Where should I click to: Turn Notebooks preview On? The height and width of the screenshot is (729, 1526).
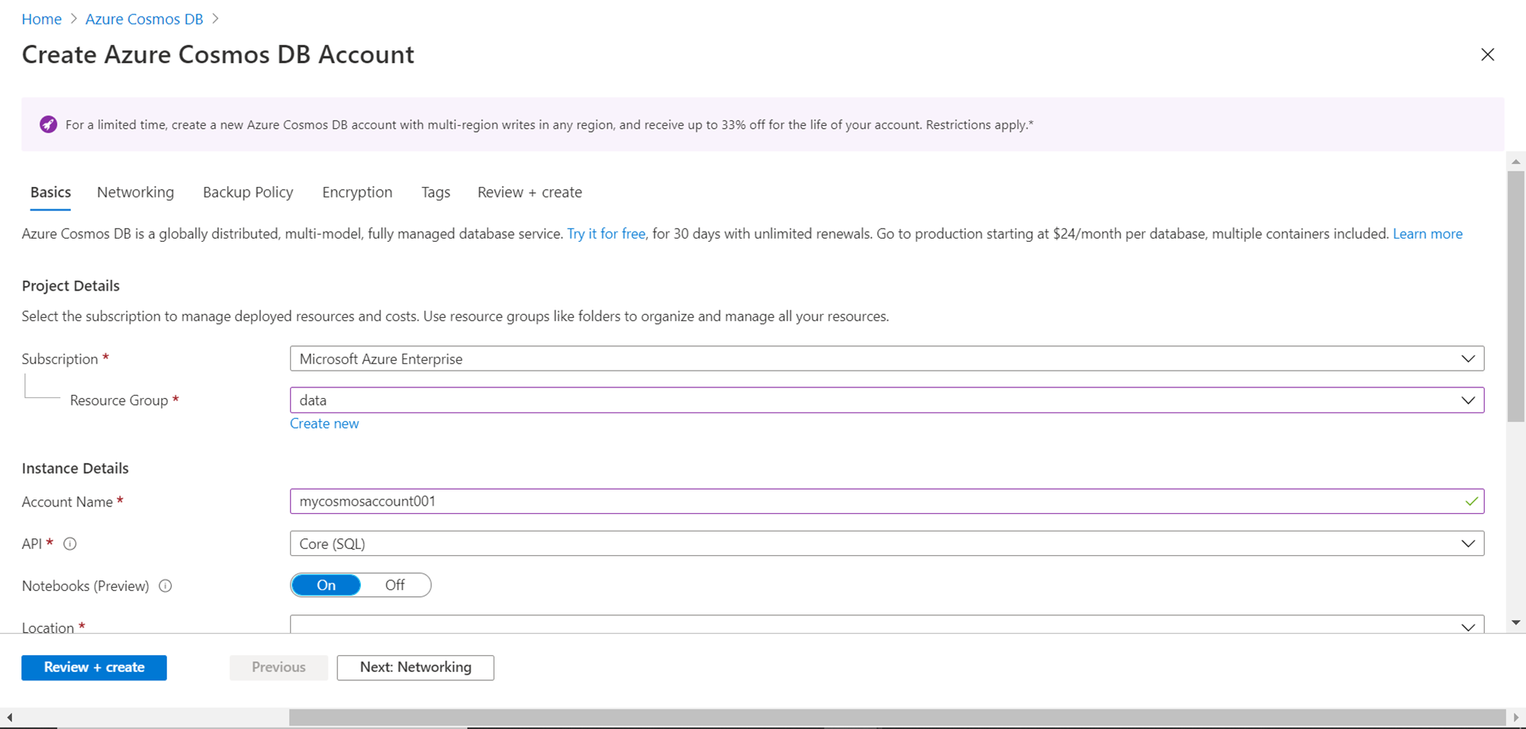click(x=327, y=585)
